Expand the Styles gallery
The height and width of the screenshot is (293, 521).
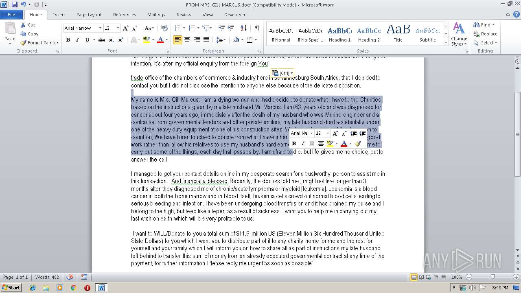pyautogui.click(x=446, y=42)
